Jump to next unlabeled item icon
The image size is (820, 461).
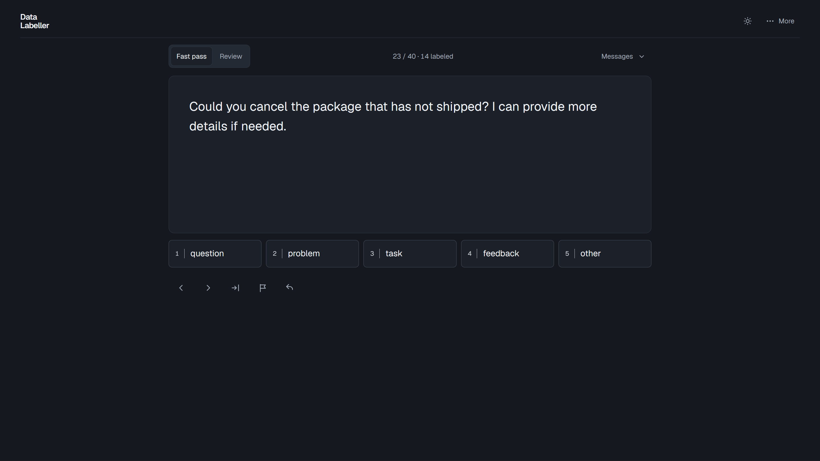236,288
